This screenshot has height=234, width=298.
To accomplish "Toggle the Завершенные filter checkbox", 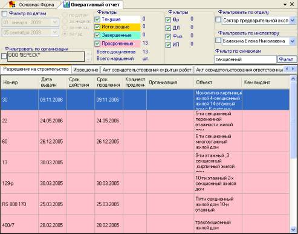I will (x=97, y=35).
